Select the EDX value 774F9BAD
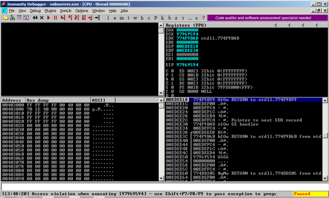The height and width of the screenshot is (198, 329). pos(187,38)
